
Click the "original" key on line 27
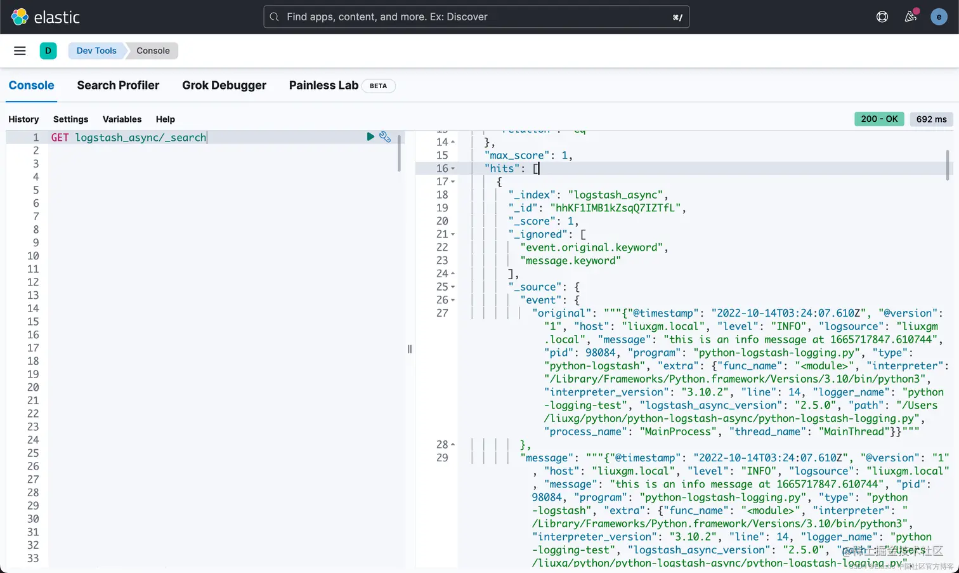561,313
